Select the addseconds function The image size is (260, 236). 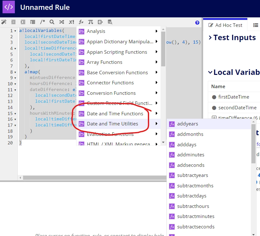209,165
